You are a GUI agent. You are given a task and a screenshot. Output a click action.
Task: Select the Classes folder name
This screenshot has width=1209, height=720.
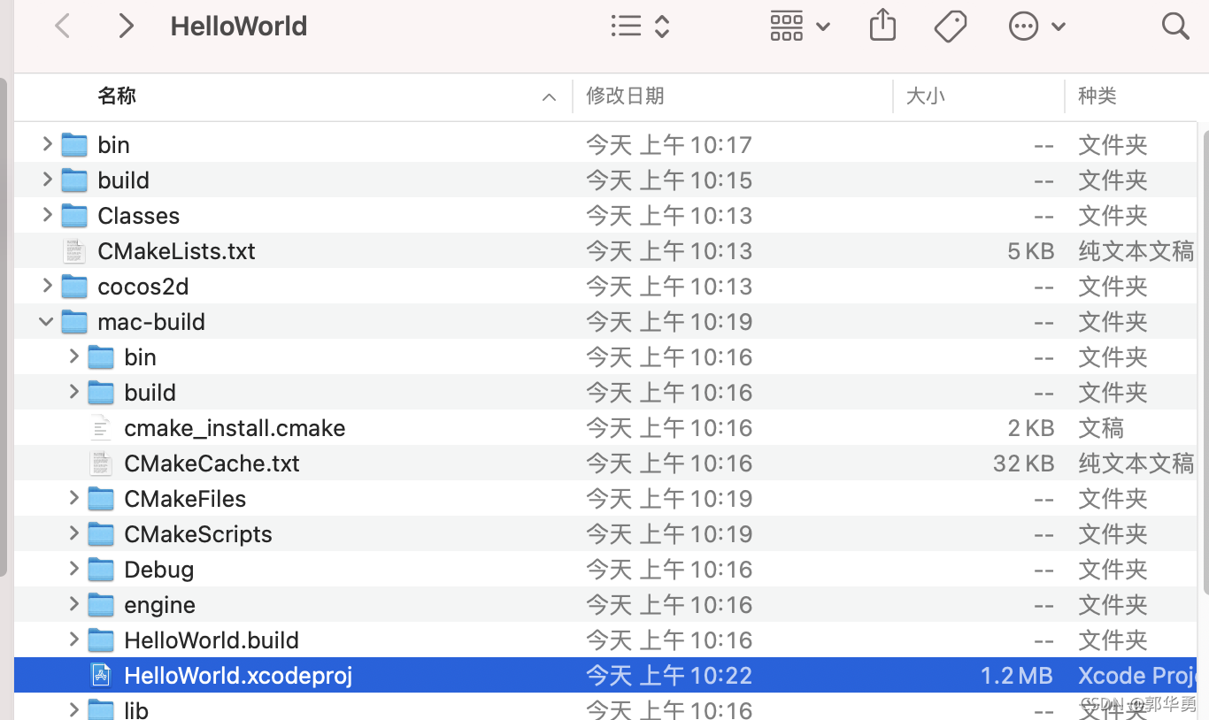[138, 216]
